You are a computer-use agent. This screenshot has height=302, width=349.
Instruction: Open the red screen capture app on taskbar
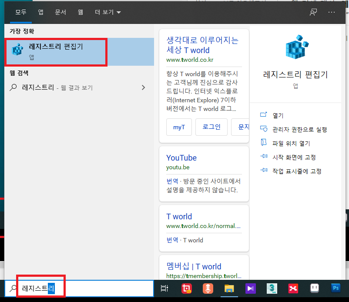[187, 289]
